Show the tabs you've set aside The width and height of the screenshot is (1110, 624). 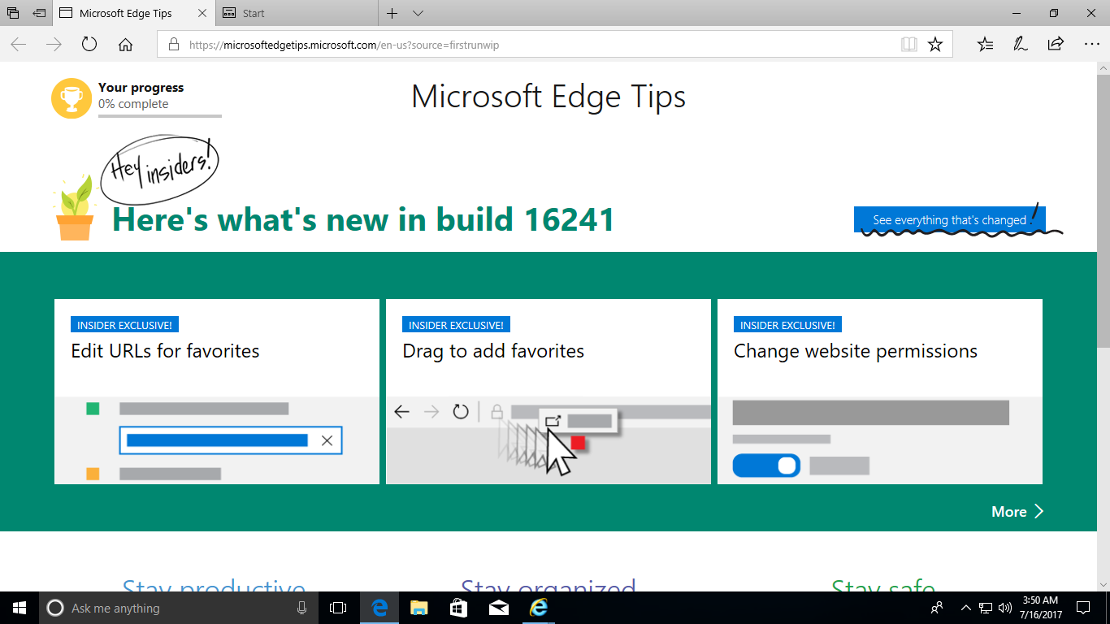tap(13, 13)
